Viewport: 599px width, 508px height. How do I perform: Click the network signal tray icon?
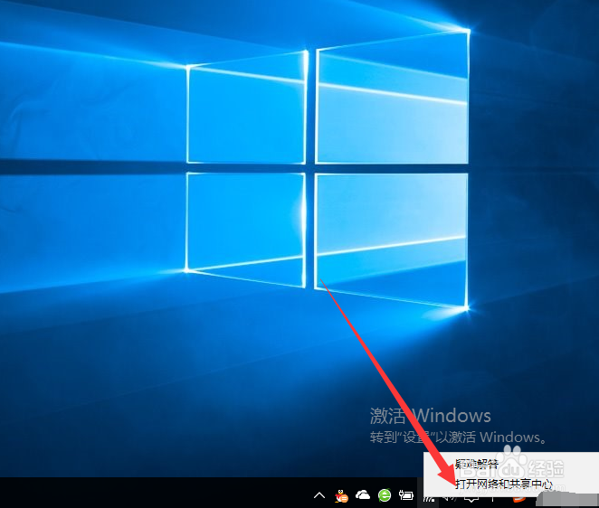[x=428, y=498]
